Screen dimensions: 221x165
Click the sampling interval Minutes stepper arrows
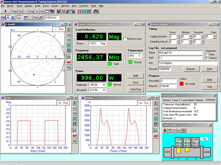coord(191,42)
